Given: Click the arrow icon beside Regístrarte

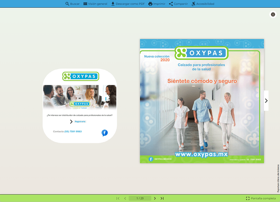Looking at the screenshot, I should (x=71, y=122).
